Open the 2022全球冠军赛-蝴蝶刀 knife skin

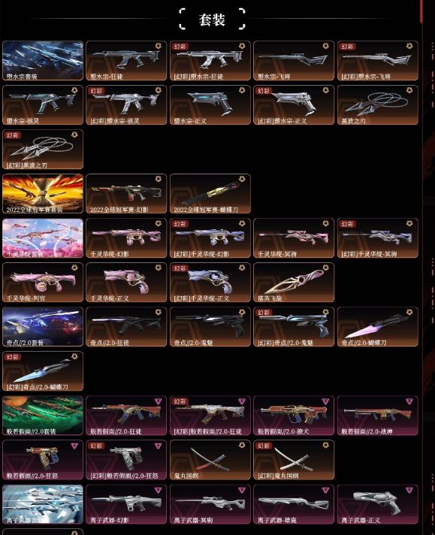210,194
